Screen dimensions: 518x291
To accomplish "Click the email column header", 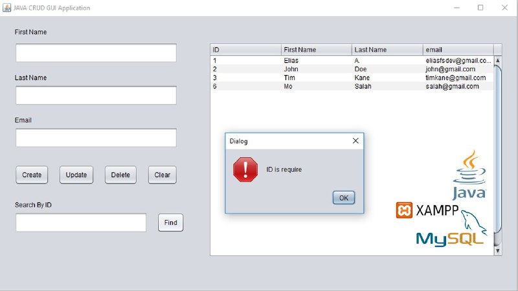I will coord(458,50).
